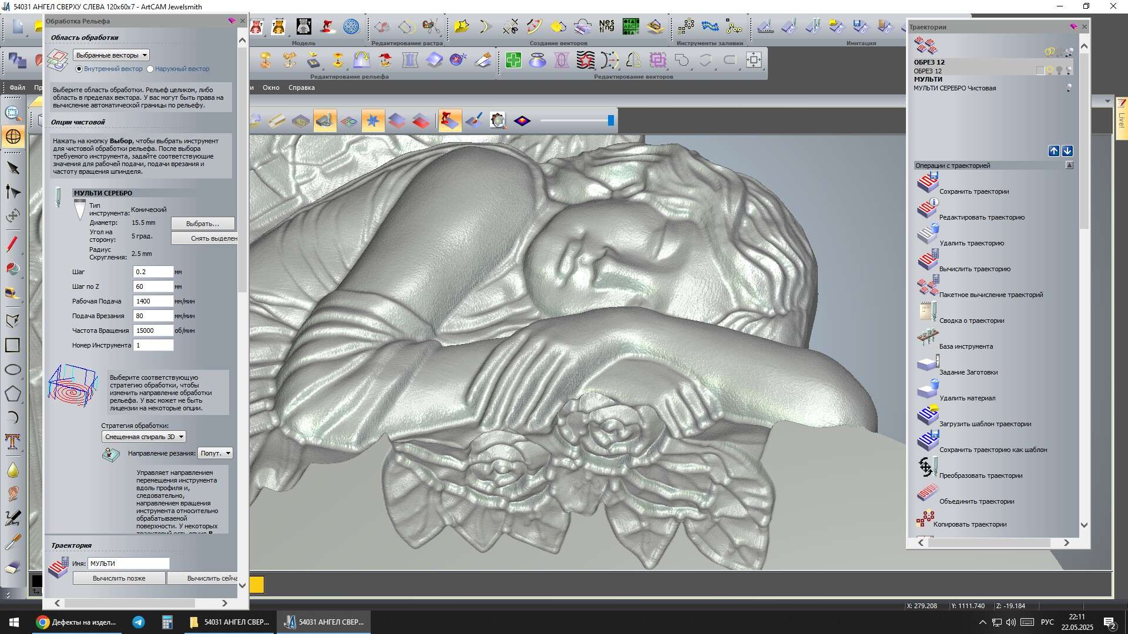Select the ellipse drawing tool
The height and width of the screenshot is (634, 1128).
(13, 370)
